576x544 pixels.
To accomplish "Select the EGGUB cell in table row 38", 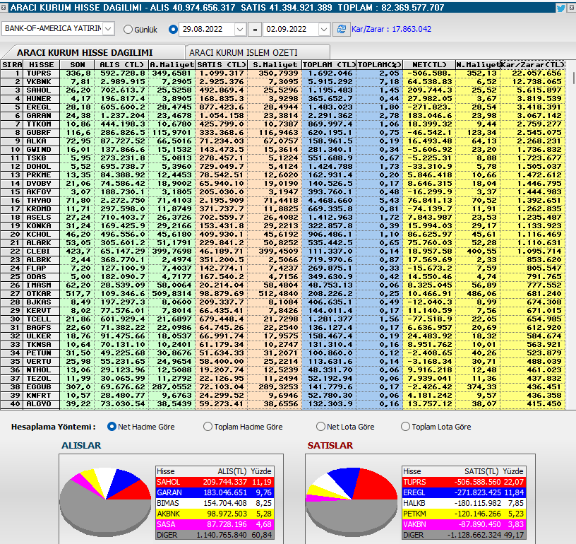I will click(42, 387).
